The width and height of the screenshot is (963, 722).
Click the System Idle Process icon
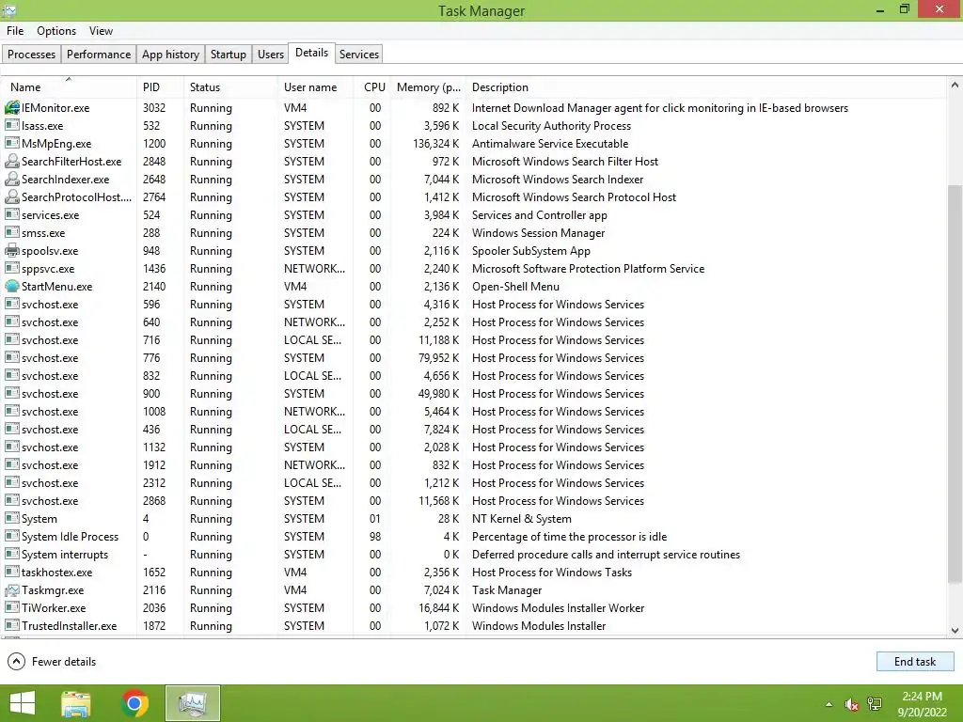11,536
